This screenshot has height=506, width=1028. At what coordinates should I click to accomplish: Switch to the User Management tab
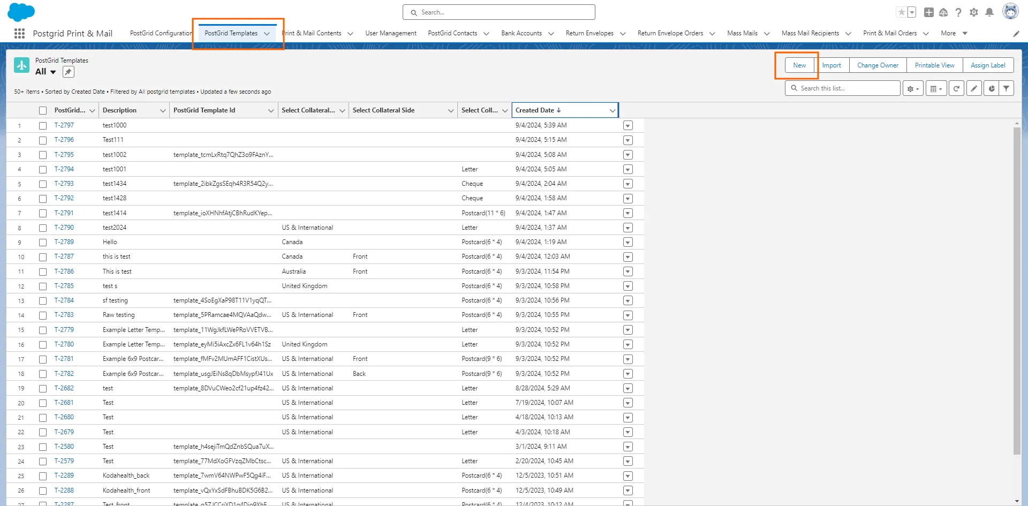(390, 33)
